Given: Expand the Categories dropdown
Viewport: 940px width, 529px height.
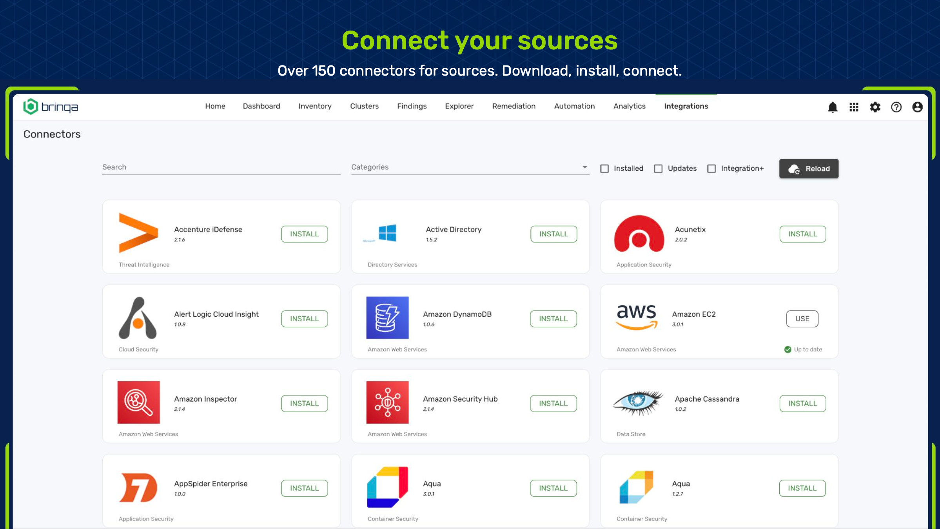Looking at the screenshot, I should tap(470, 167).
